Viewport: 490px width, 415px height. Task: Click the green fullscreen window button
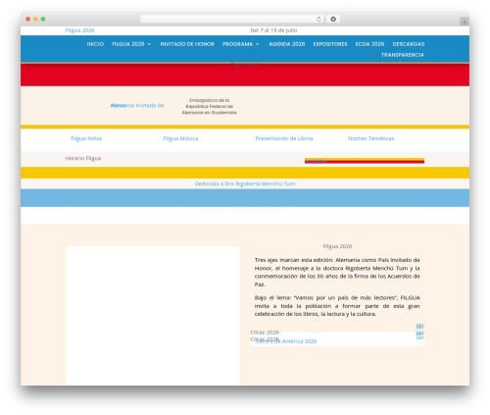pyautogui.click(x=43, y=19)
